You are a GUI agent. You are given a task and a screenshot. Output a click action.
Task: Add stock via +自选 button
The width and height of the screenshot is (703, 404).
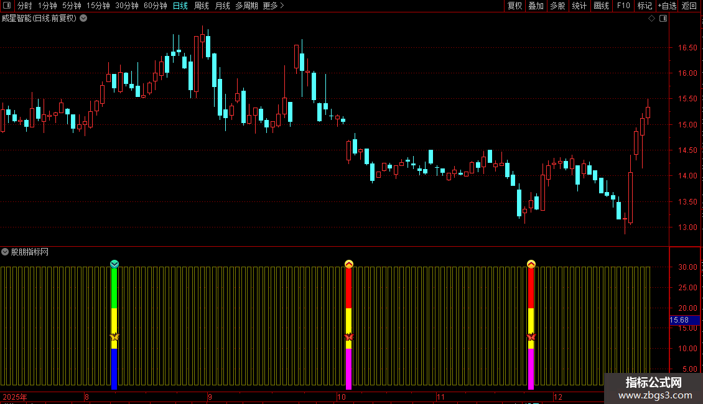click(x=667, y=6)
